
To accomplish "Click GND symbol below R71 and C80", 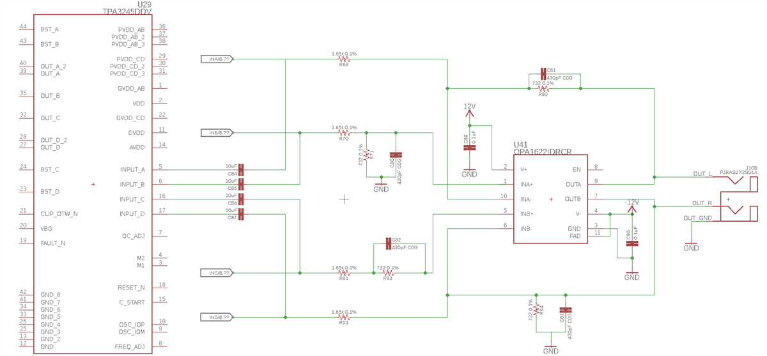I will click(381, 187).
